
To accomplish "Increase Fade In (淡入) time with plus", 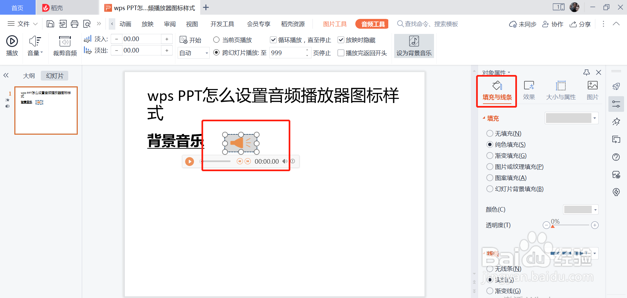I will (x=167, y=39).
